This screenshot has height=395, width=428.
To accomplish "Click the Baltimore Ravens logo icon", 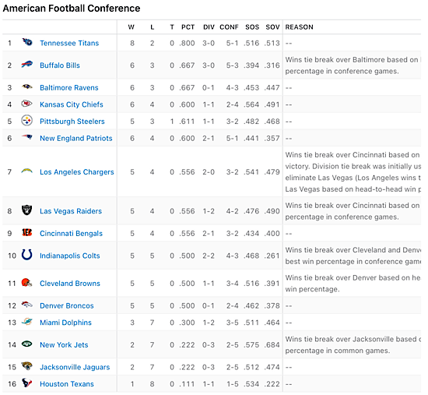I will (x=27, y=87).
